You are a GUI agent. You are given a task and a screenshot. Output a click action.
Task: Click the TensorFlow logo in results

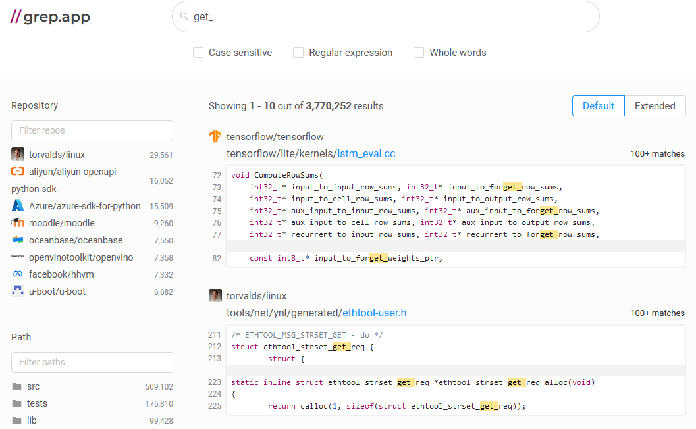click(215, 136)
